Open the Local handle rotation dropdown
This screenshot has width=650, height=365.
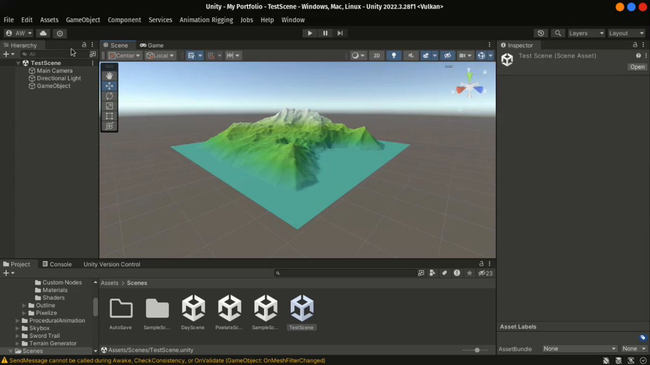pyautogui.click(x=160, y=56)
